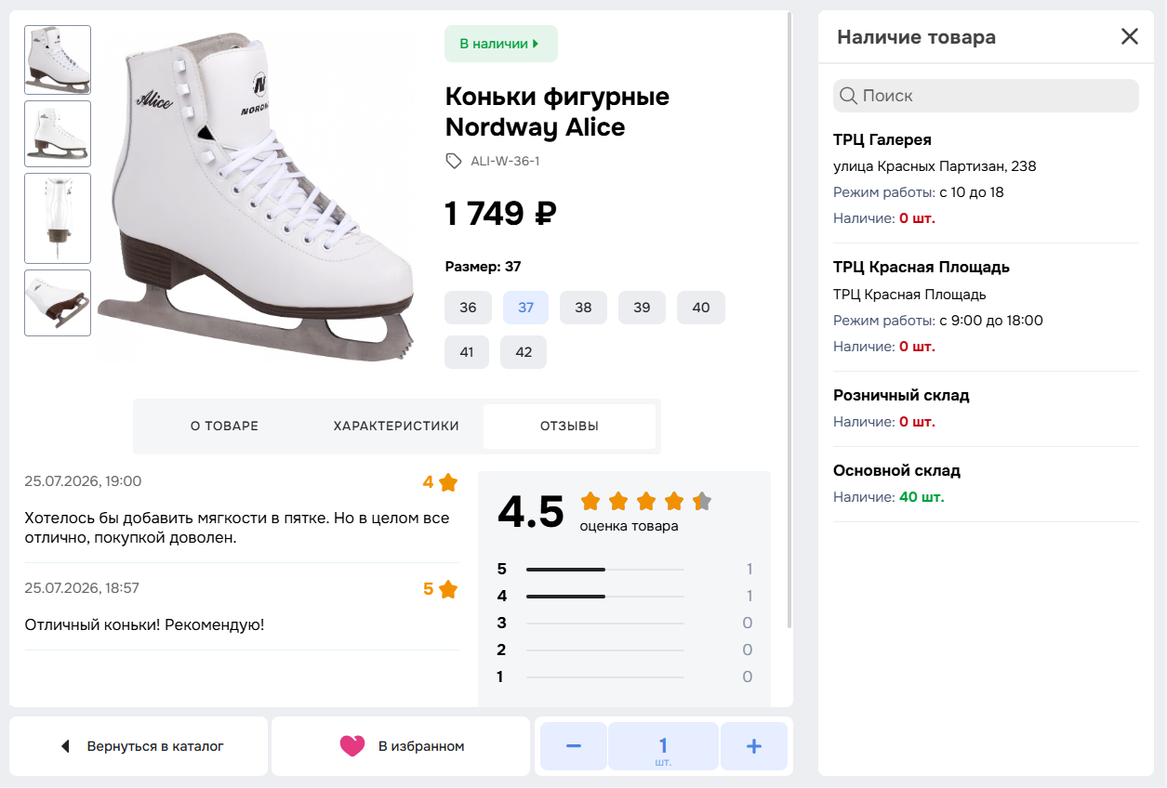Increase quantity with the plus button

tap(754, 746)
